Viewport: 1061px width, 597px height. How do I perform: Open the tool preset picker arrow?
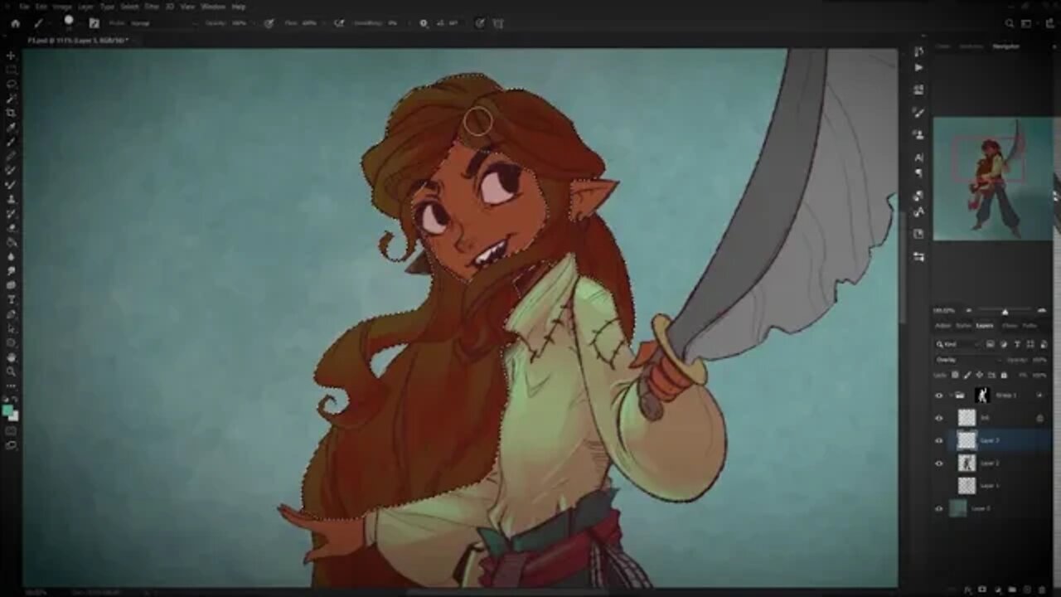(49, 23)
